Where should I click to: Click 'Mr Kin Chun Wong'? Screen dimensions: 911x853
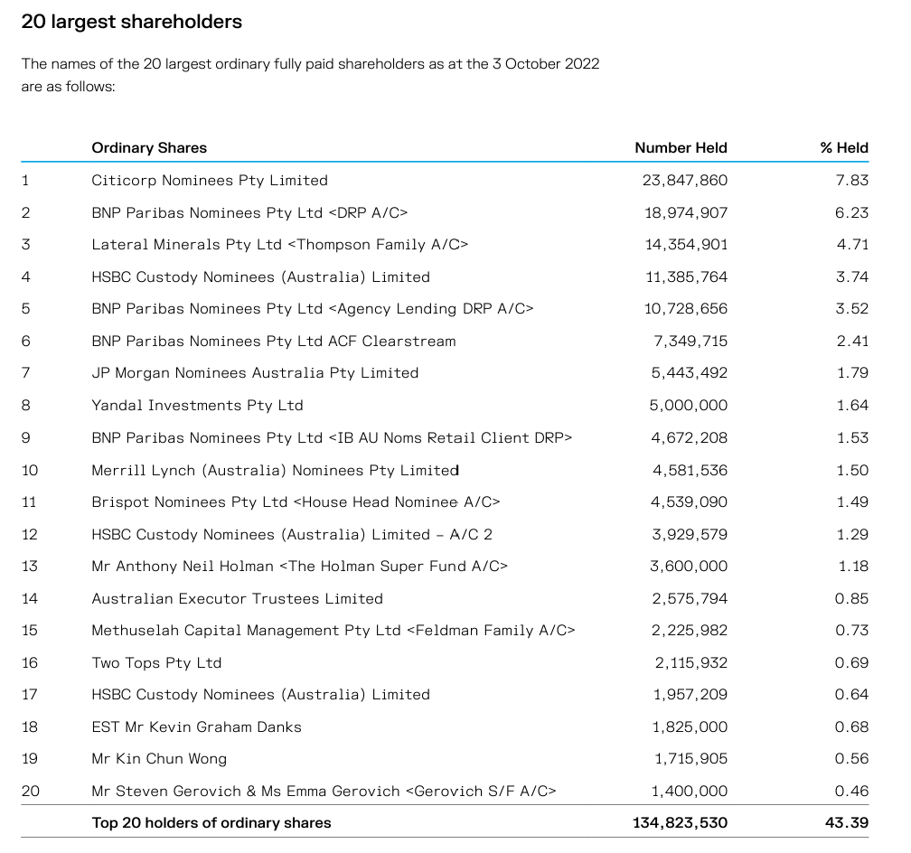159,759
